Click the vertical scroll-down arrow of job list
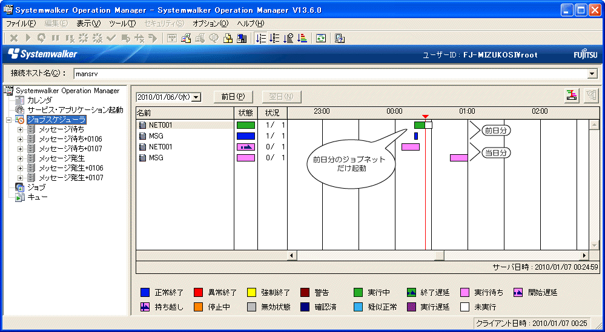Screen dimensions: 605x332 (x=594, y=245)
